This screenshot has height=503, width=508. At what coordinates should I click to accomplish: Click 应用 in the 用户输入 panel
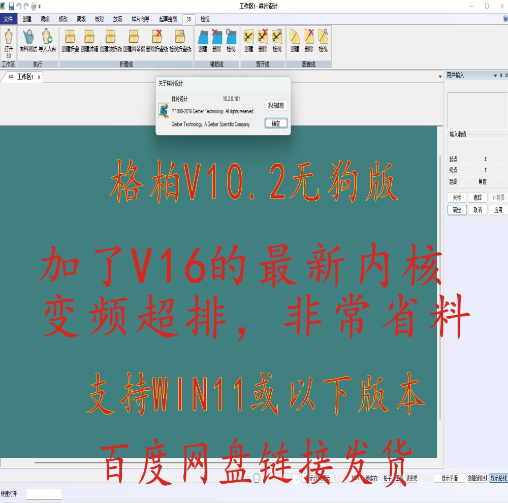pos(498,210)
